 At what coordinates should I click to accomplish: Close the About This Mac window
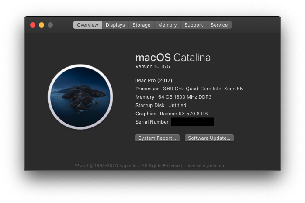click(33, 25)
